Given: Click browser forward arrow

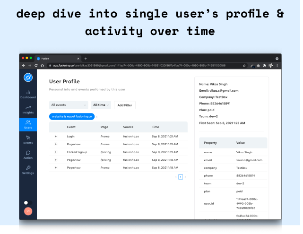Looking at the screenshot, I should 30,66.
